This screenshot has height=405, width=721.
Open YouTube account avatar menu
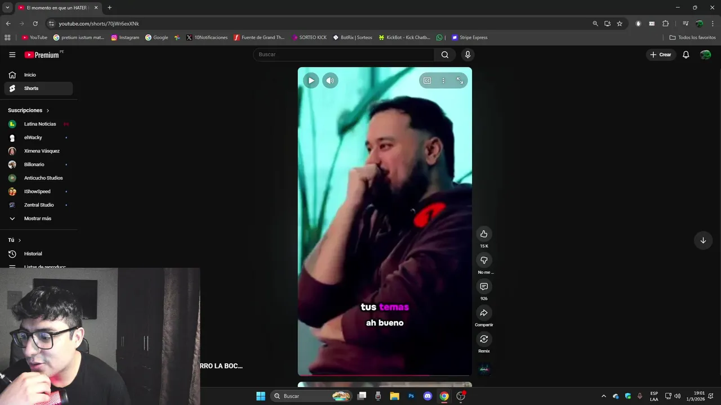click(705, 55)
